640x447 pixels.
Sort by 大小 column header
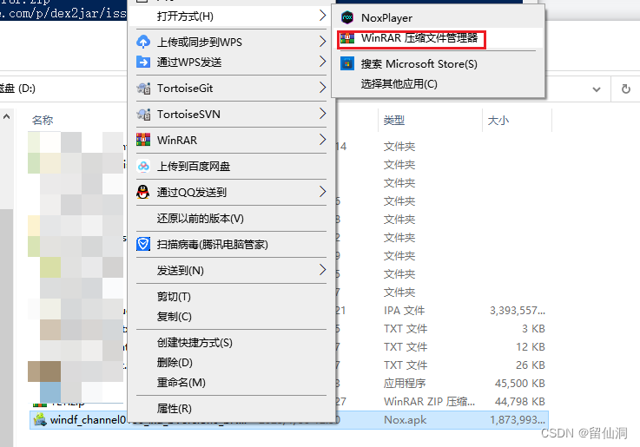click(498, 121)
